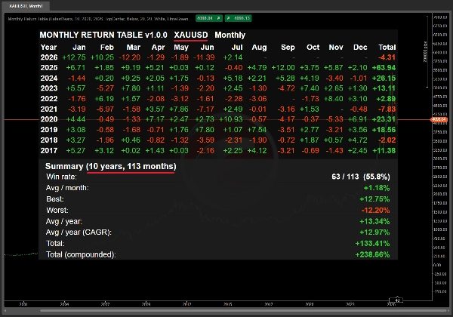Image resolution: width=453 pixels, height=317 pixels.
Task: Click Oct 2023 cell '+7.40'
Action: 310,88
